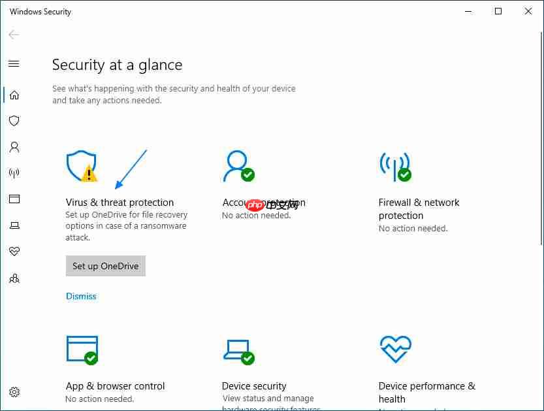This screenshot has height=411, width=544.
Task: Open the Home icon in the navigation sidebar
Action: [x=14, y=95]
